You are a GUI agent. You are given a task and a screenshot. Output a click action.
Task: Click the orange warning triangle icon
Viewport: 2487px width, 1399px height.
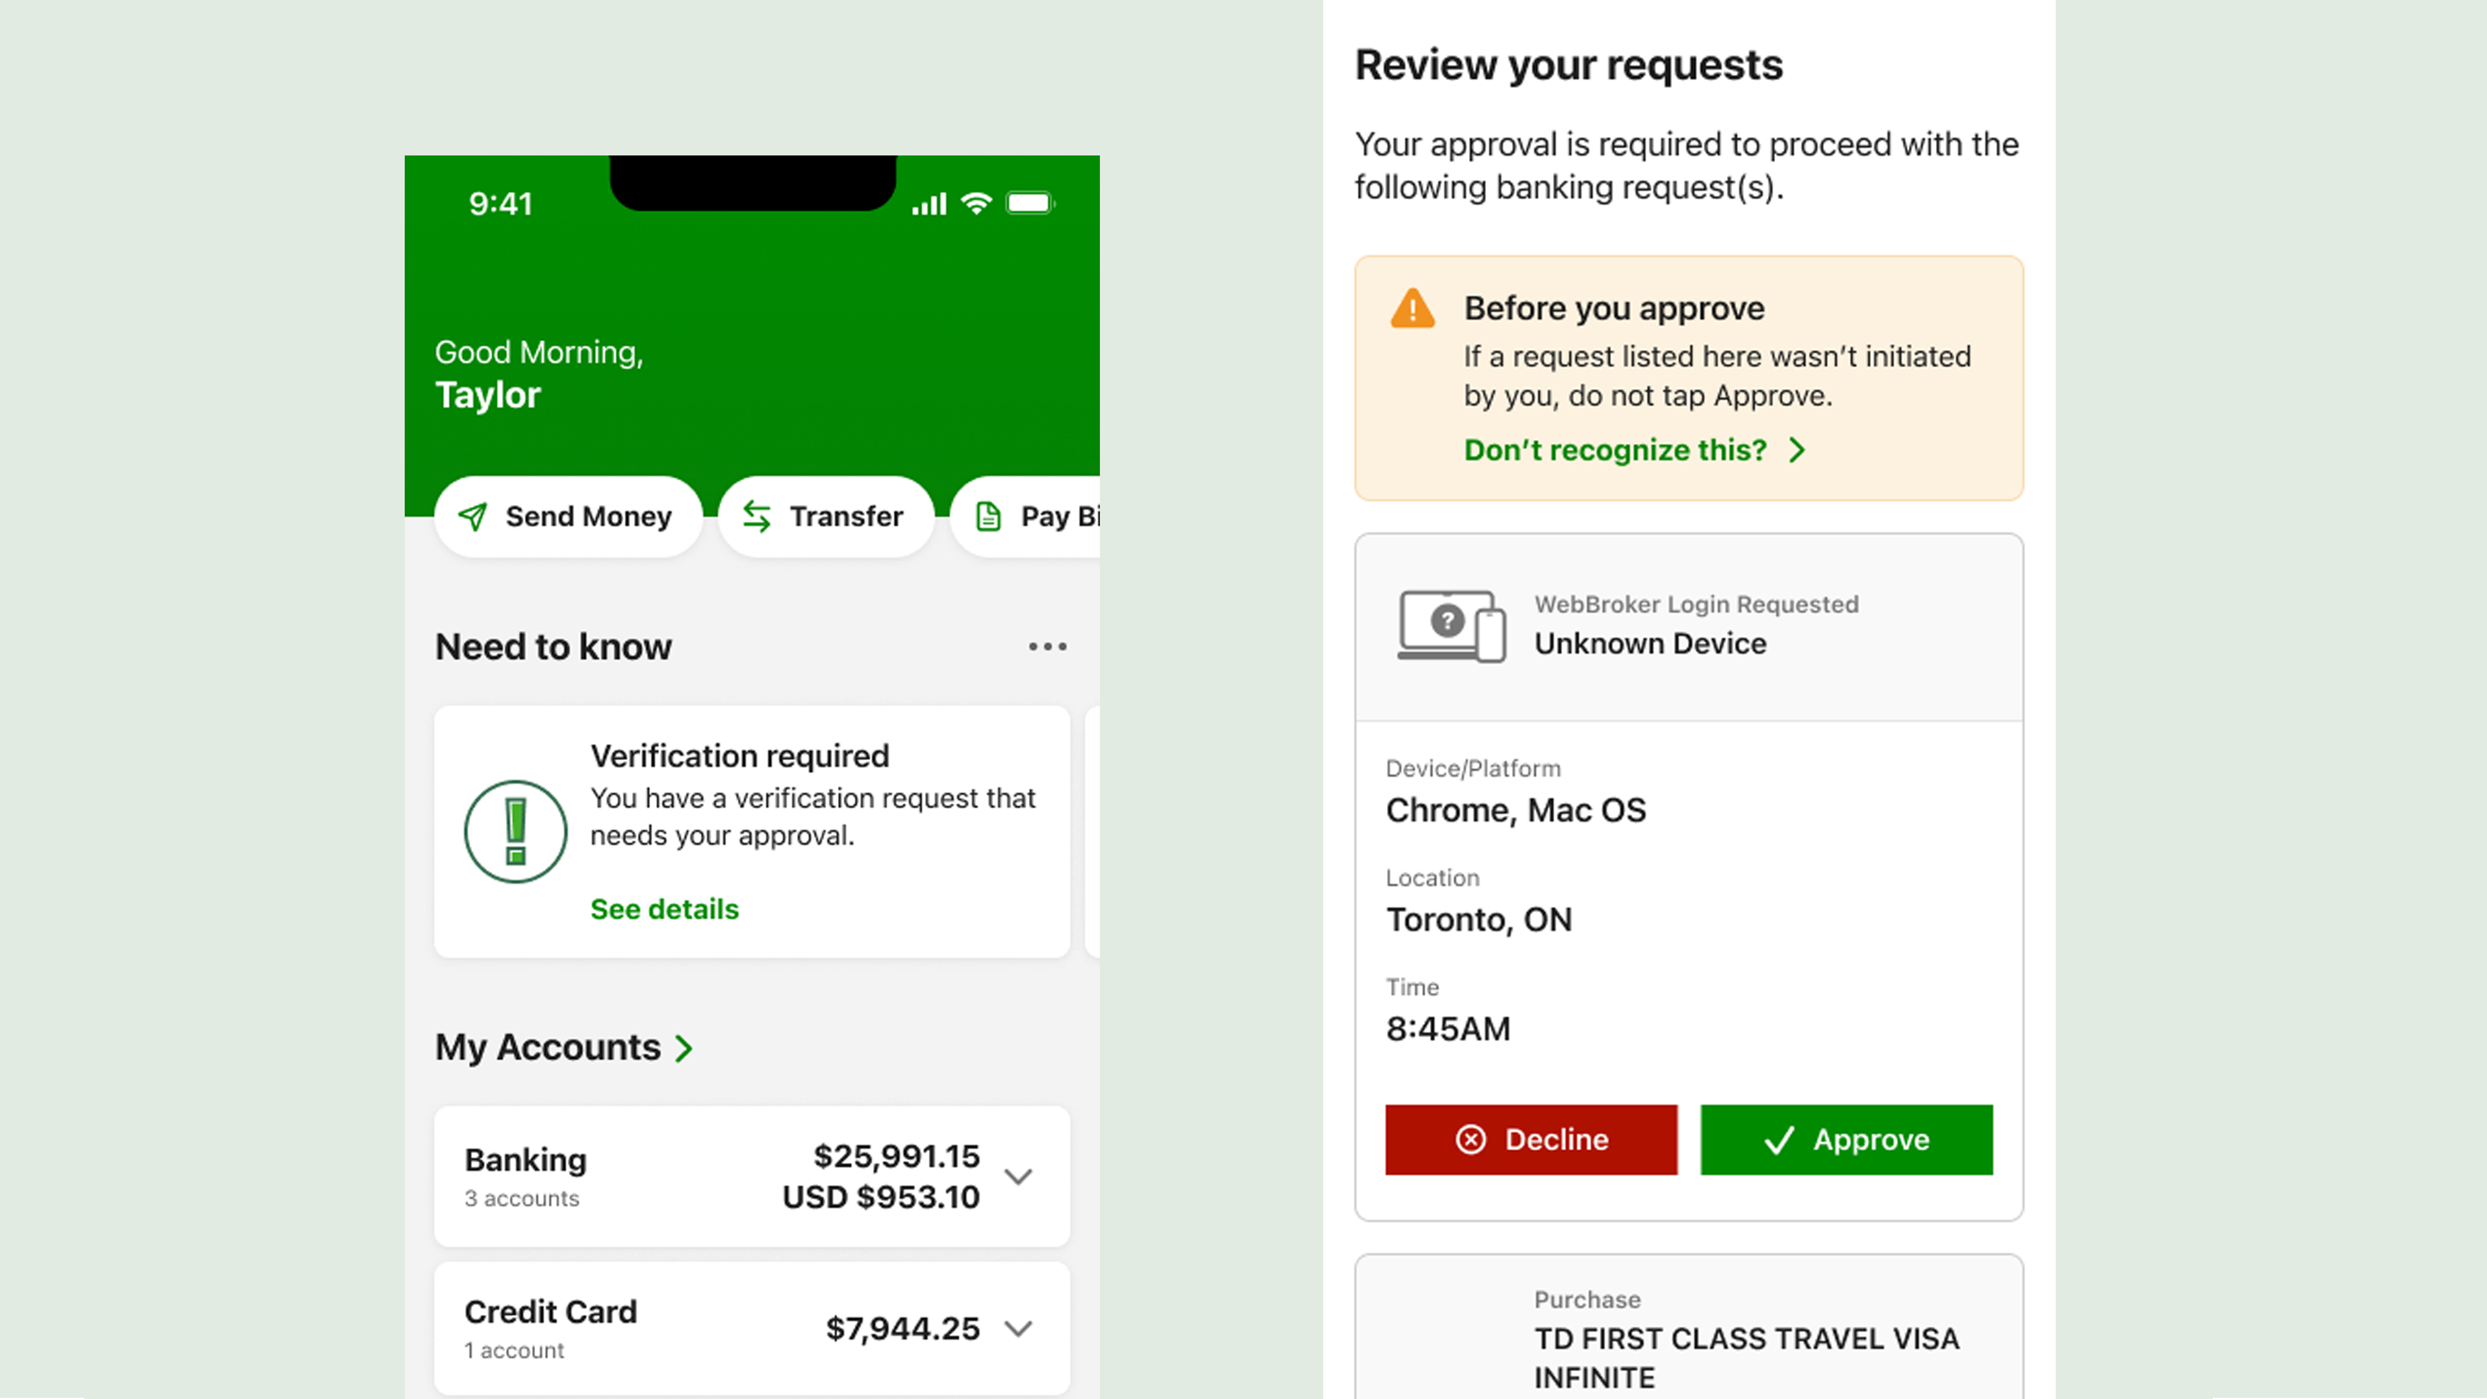(x=1413, y=309)
